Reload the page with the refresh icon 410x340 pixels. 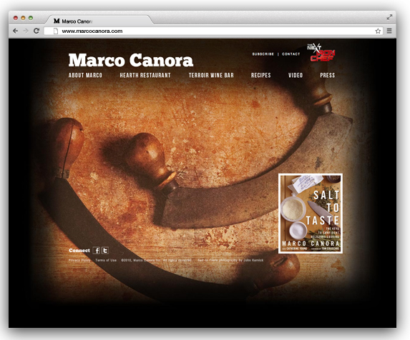point(36,31)
